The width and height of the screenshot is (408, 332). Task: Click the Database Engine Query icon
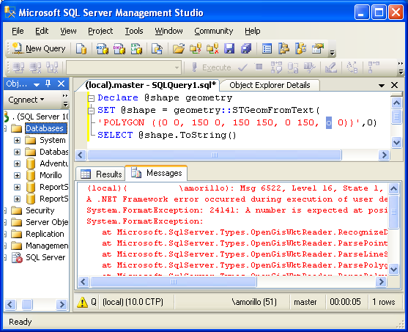pyautogui.click(x=81, y=48)
